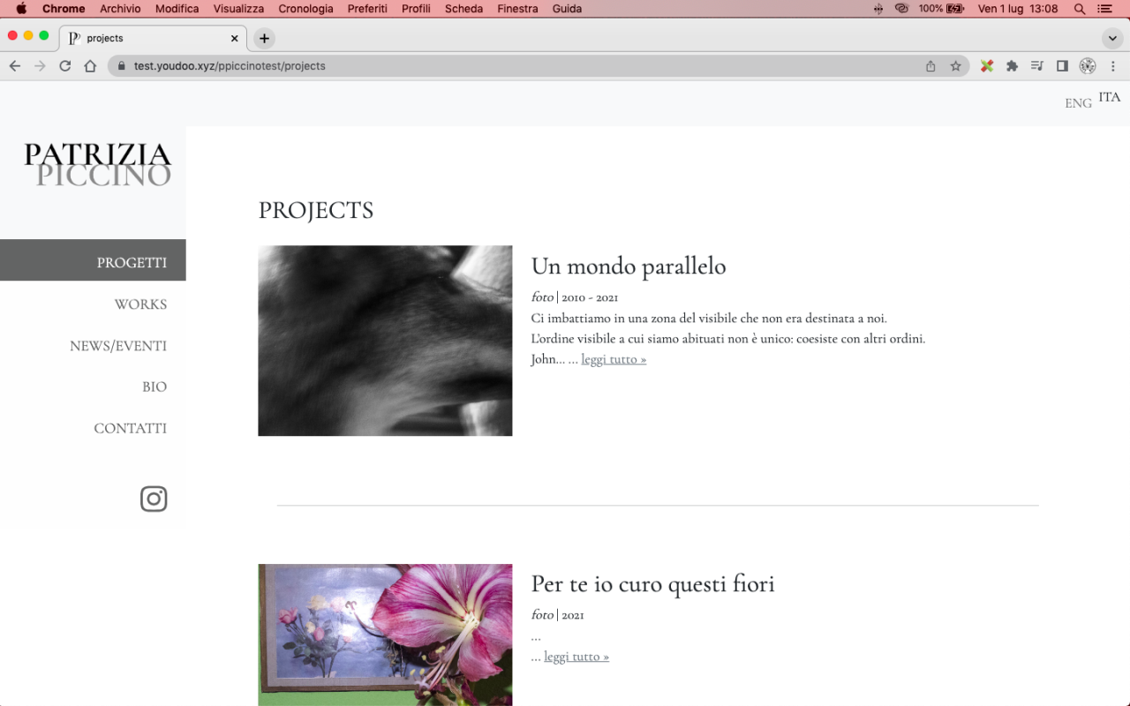
Task: Open the Archivio menu
Action: (120, 9)
